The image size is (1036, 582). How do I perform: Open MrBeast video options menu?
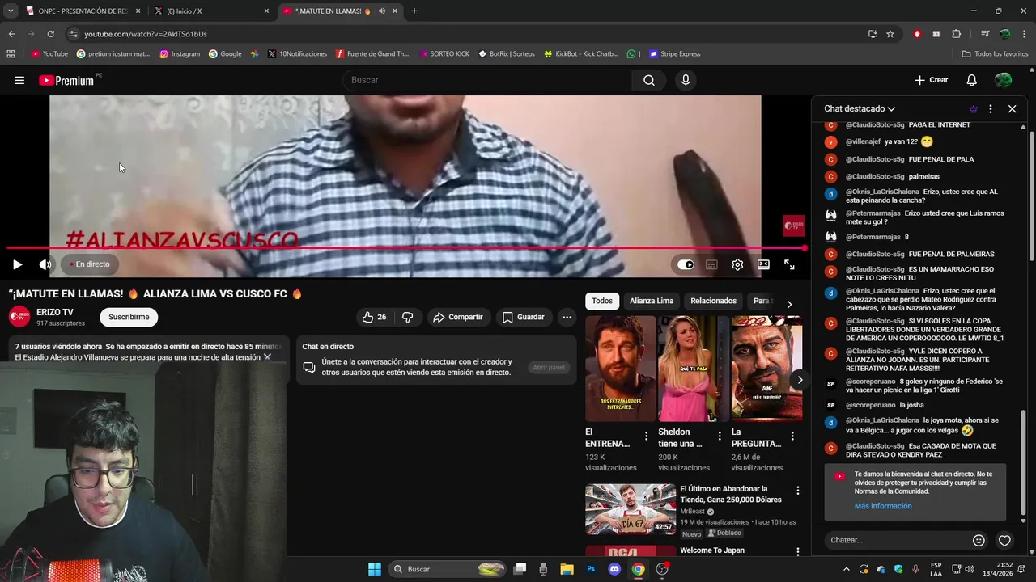[x=797, y=491]
